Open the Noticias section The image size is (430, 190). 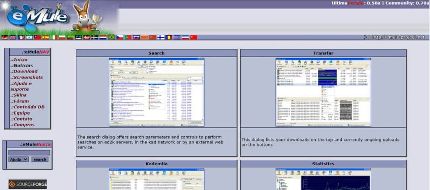(x=22, y=65)
